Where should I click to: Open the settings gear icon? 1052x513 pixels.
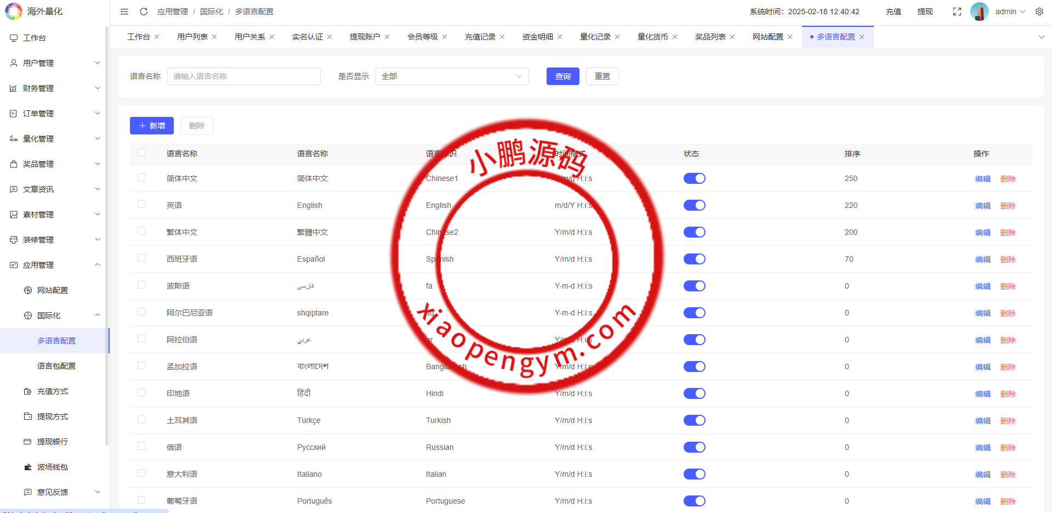[1039, 12]
